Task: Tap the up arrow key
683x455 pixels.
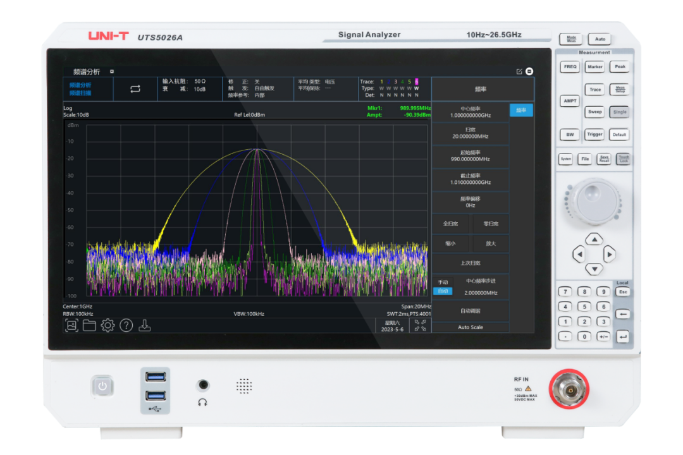Action: (x=594, y=239)
